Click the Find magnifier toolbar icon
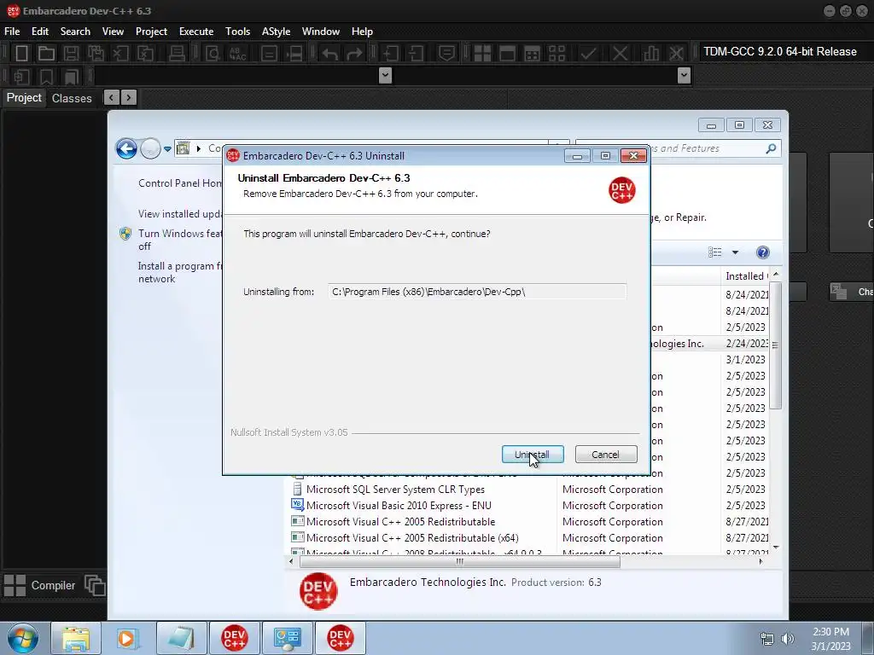874x655 pixels. click(213, 54)
